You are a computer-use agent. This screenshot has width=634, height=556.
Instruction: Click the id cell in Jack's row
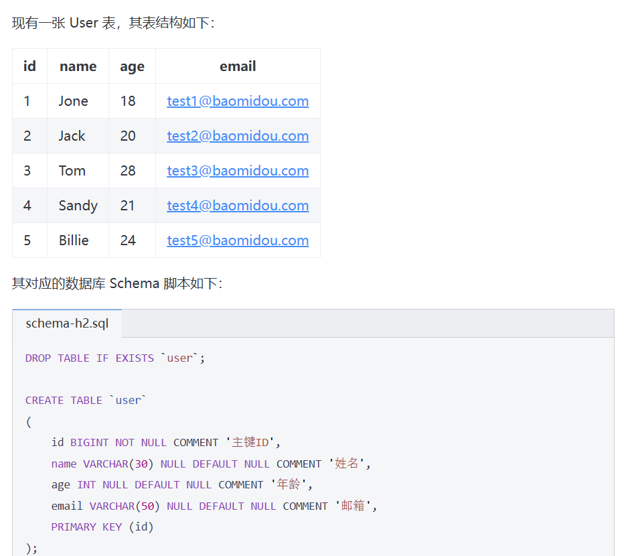click(29, 136)
